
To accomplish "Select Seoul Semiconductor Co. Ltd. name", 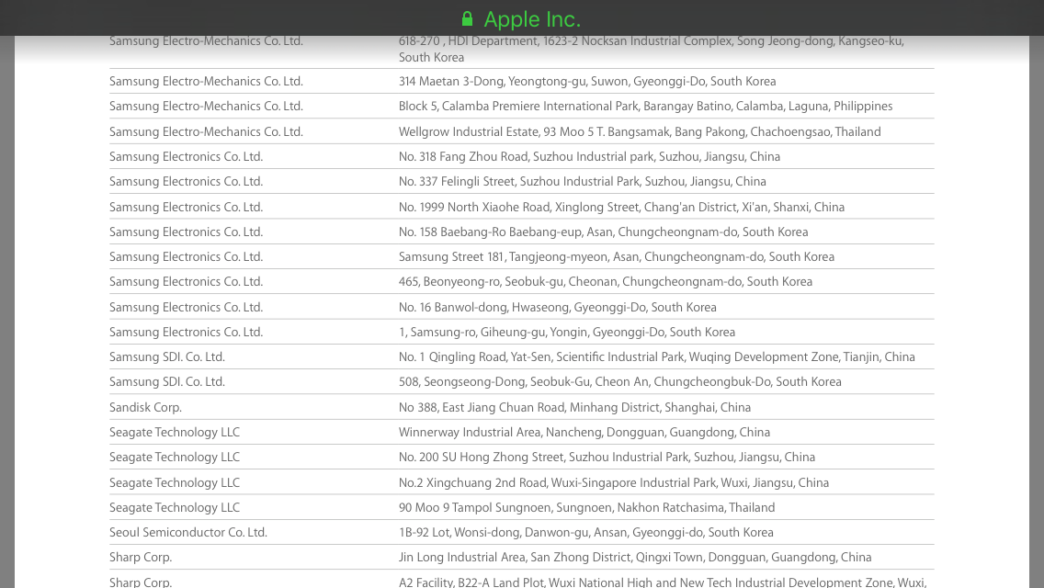I will click(x=188, y=533).
